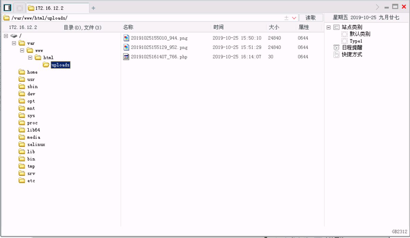Toggle selection of the uploads tree folder
This screenshot has height=238, width=410.
61,65
